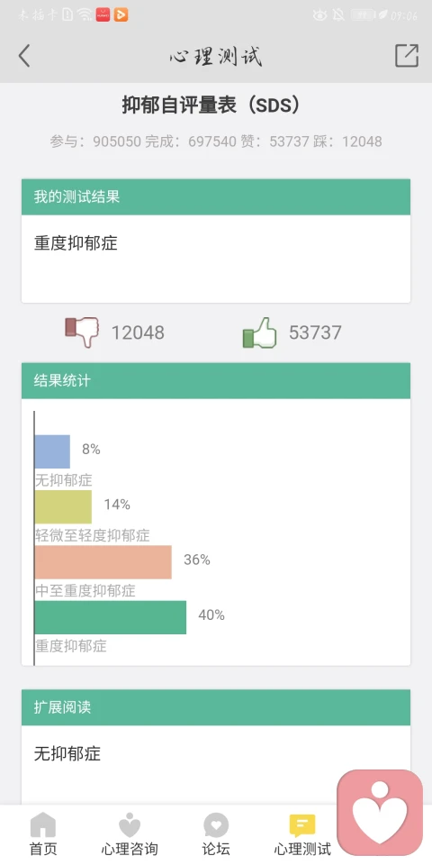Tap the yellow 14% result bar

click(63, 506)
